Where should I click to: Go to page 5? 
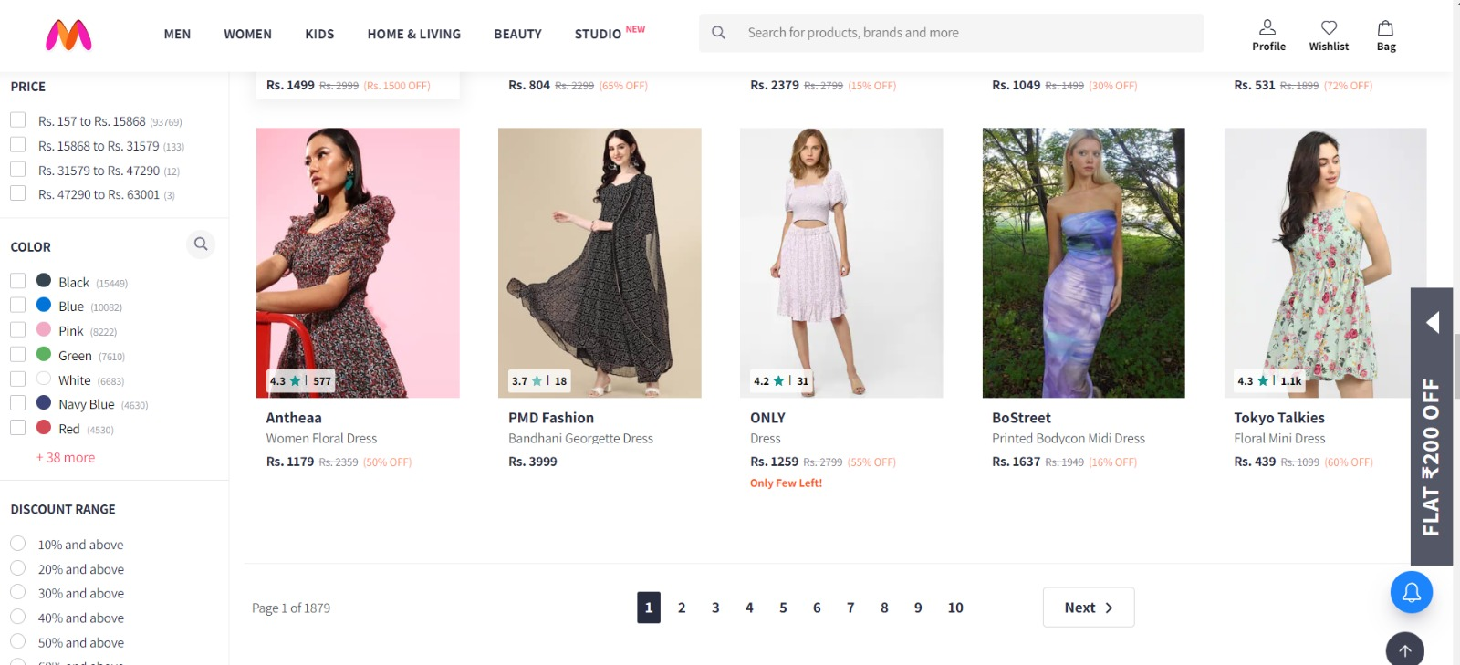[x=783, y=608]
